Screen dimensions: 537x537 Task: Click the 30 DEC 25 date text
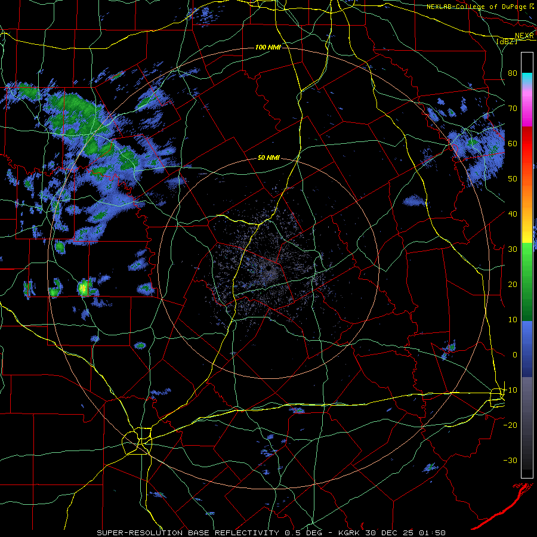(x=389, y=533)
